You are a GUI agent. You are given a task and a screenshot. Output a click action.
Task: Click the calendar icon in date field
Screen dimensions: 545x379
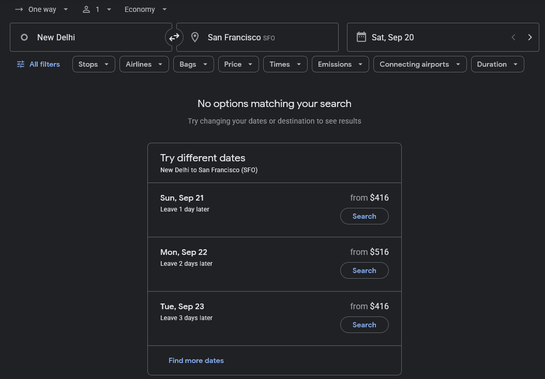click(x=361, y=37)
